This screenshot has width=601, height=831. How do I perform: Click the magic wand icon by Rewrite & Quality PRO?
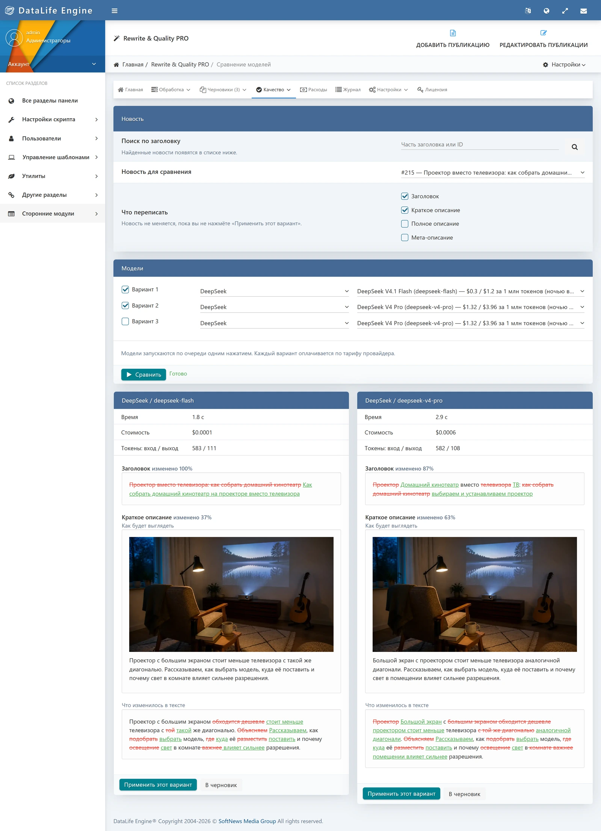point(117,38)
